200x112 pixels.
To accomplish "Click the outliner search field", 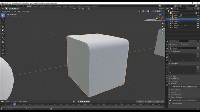I will point(182,8).
